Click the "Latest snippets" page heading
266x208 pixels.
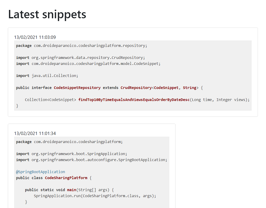tap(47, 14)
